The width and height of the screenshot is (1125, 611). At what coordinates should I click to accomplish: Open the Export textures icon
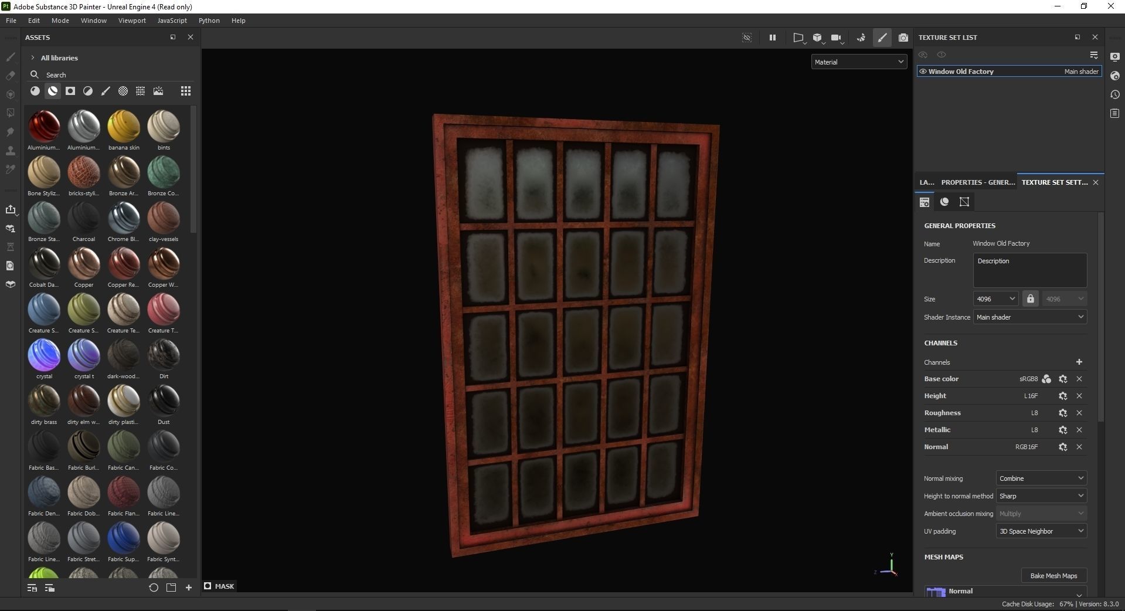click(11, 210)
